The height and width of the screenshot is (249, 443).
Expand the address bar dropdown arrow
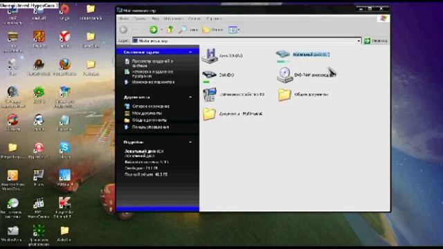point(359,41)
